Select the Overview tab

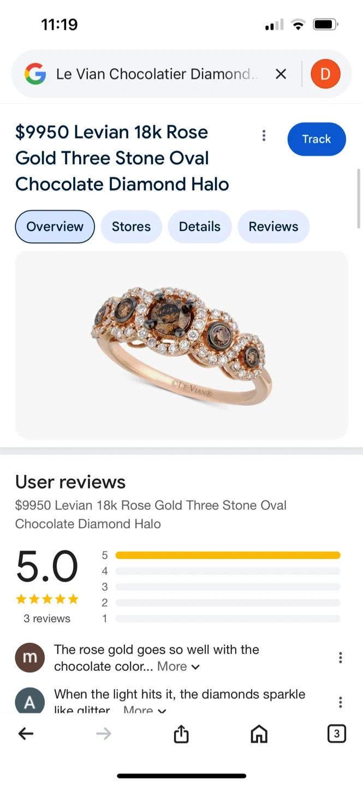pos(55,227)
